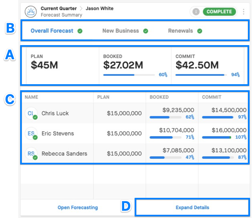The image size is (252, 218).
Task: Click the COMMIT $42.50M summary card
Action: pos(208,65)
